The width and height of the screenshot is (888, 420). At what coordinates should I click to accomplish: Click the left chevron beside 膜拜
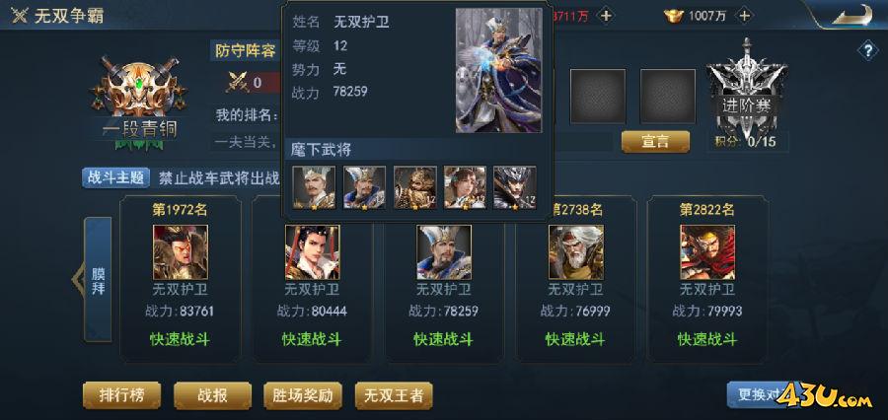[77, 280]
